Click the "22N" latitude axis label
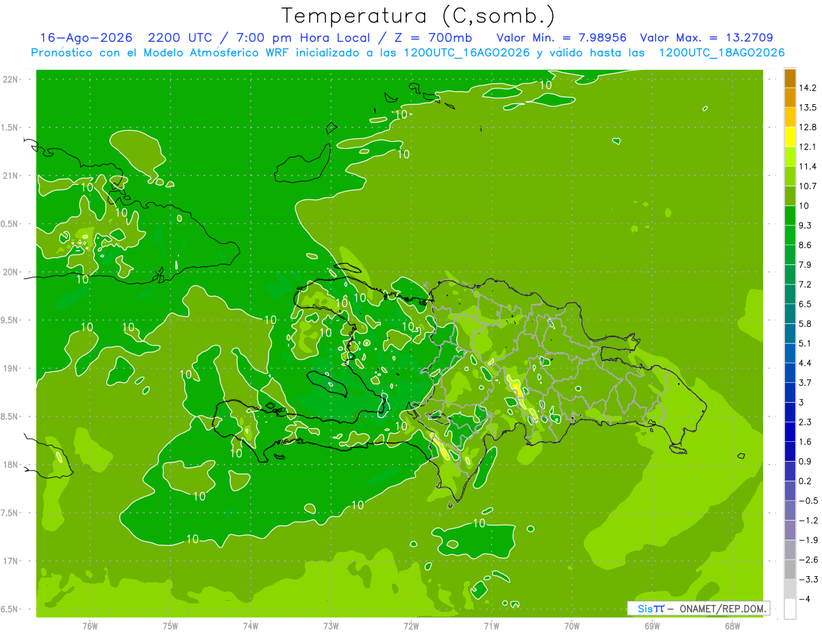This screenshot has height=635, width=822. tap(12, 79)
